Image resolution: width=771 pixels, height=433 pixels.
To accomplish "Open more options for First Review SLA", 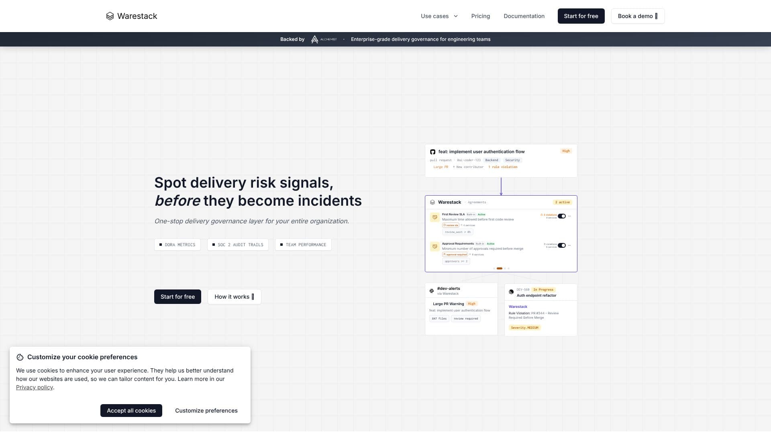I will (569, 216).
